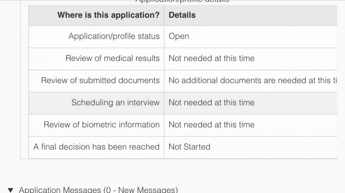Select 'A final decision has been reached' label
The width and height of the screenshot is (345, 193).
96,147
